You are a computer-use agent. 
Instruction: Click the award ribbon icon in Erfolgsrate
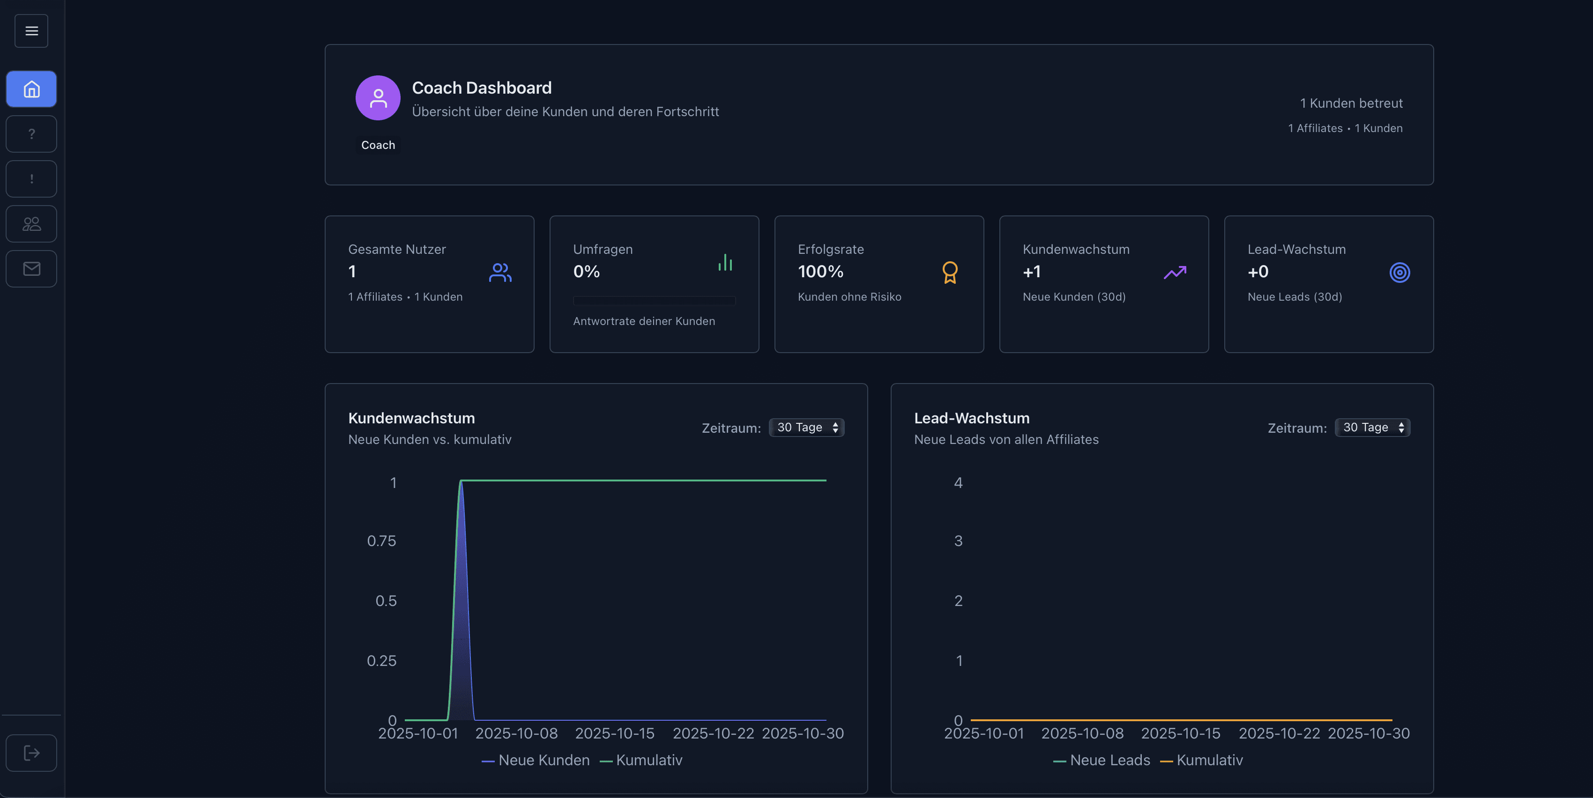pos(950,272)
